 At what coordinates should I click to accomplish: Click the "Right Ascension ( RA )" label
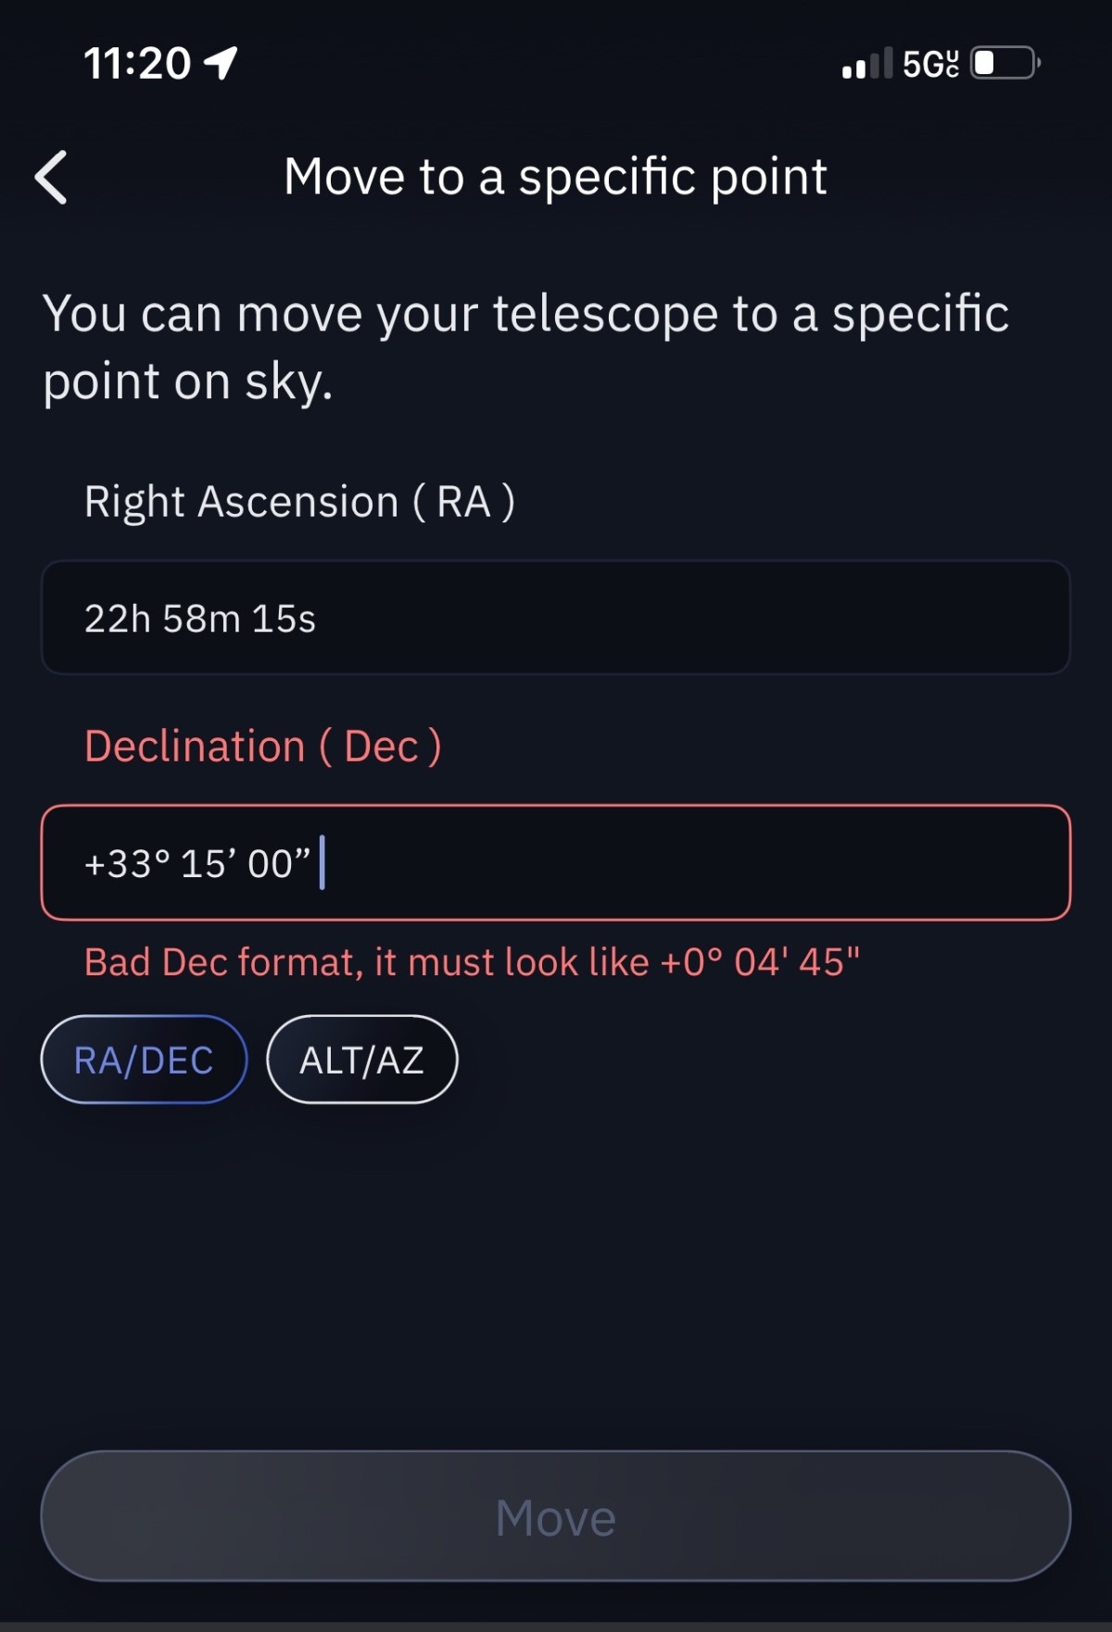[299, 502]
